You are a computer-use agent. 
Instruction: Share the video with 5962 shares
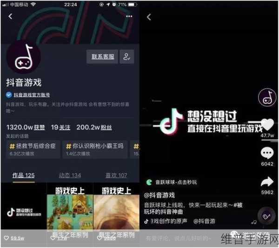(x=267, y=182)
